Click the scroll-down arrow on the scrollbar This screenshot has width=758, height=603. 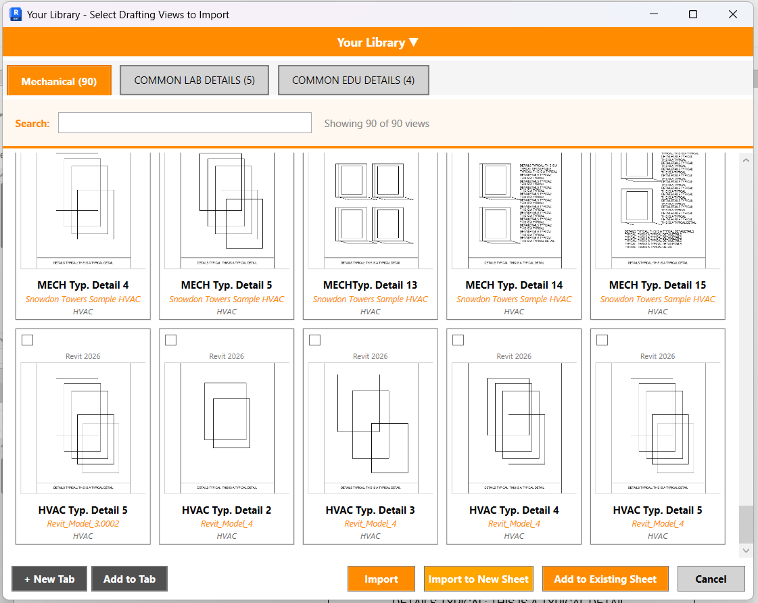(x=746, y=550)
